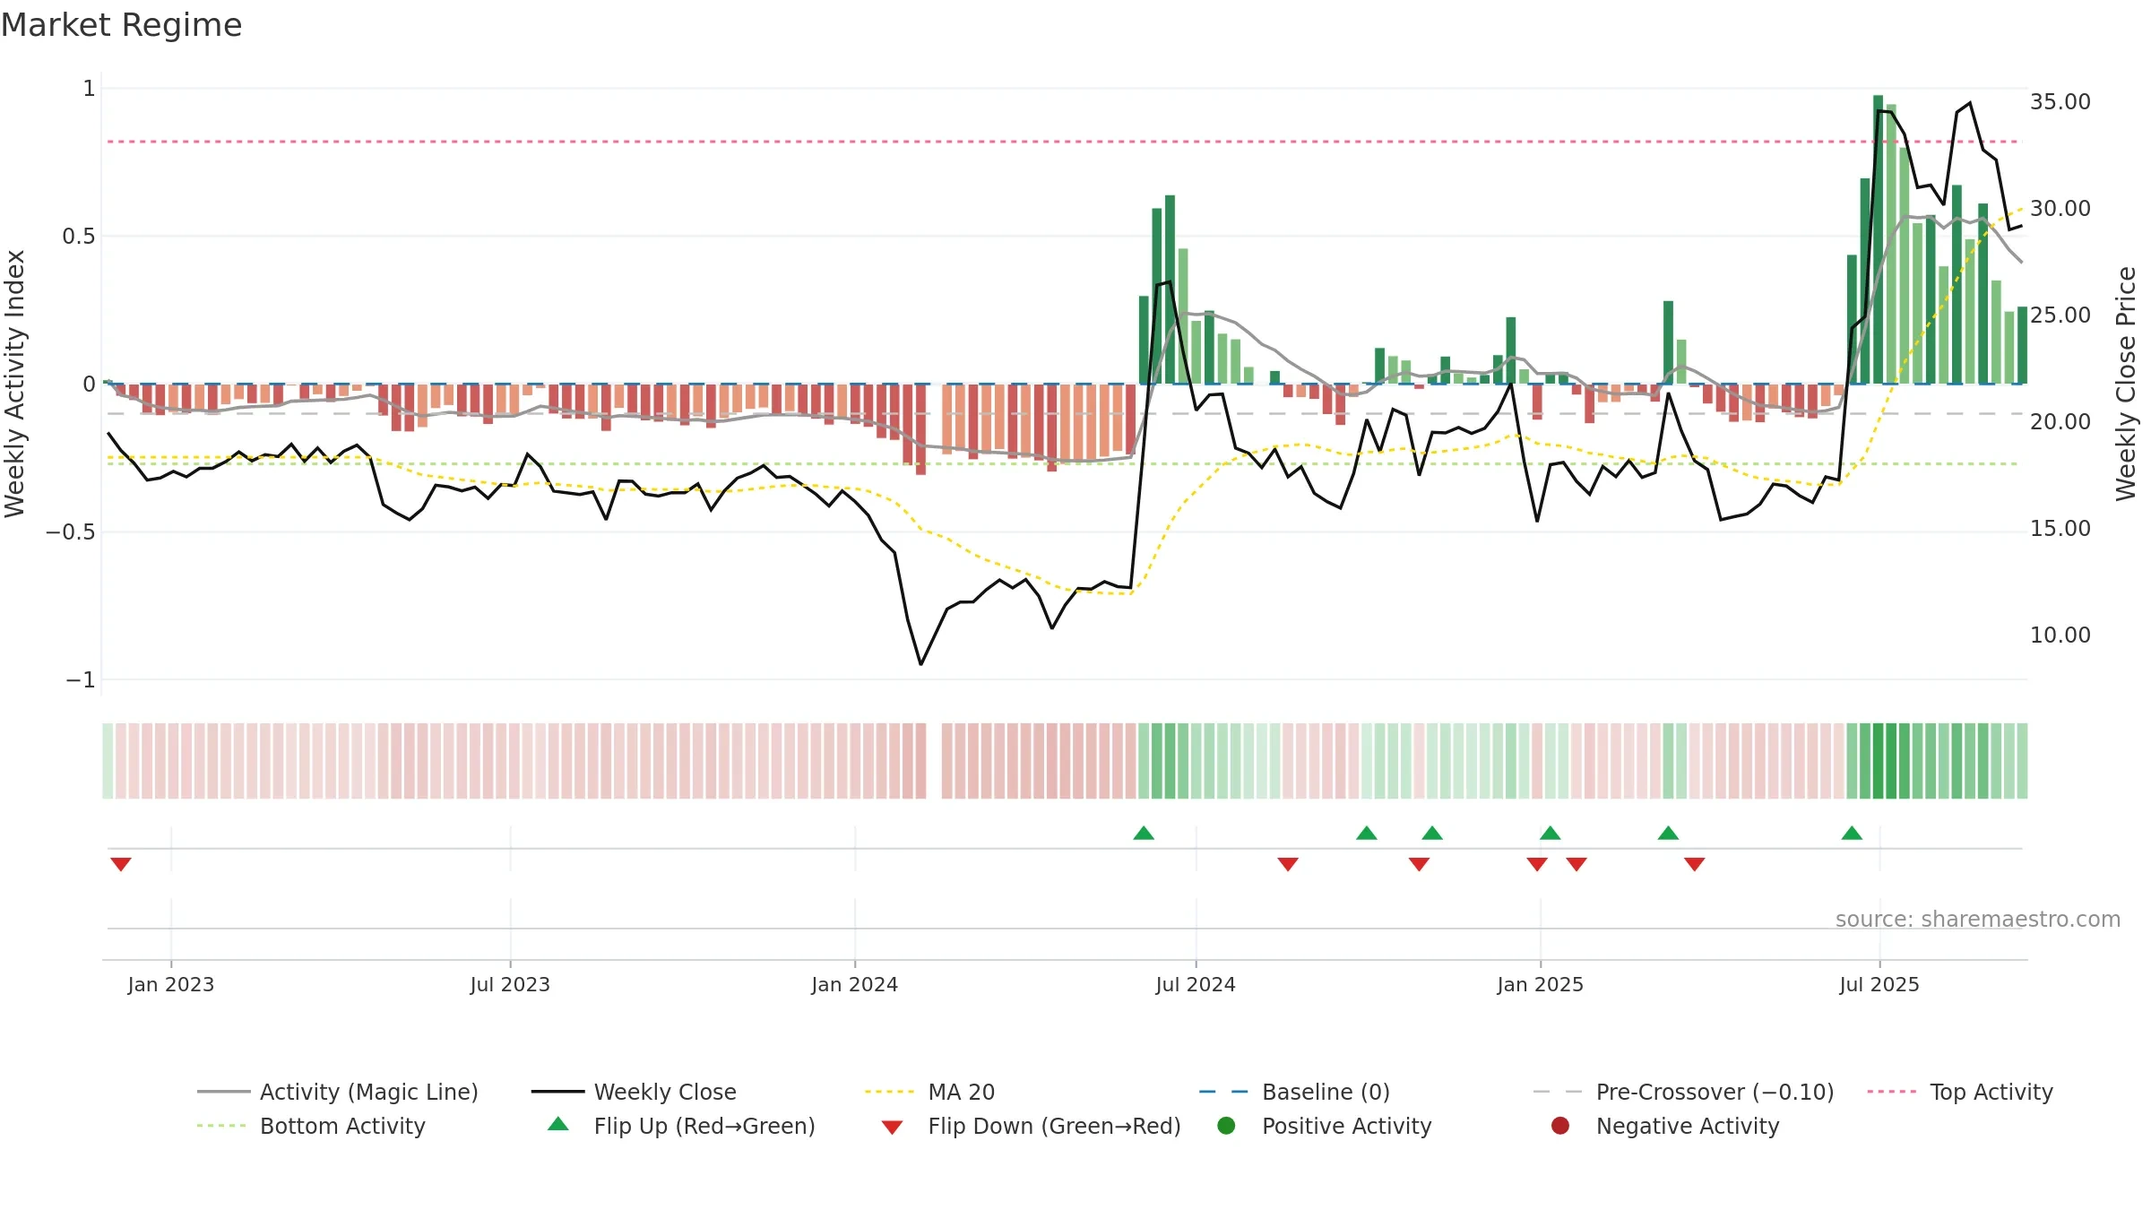
Task: Toggle Top Activity legend entry
Action: tap(1959, 1092)
